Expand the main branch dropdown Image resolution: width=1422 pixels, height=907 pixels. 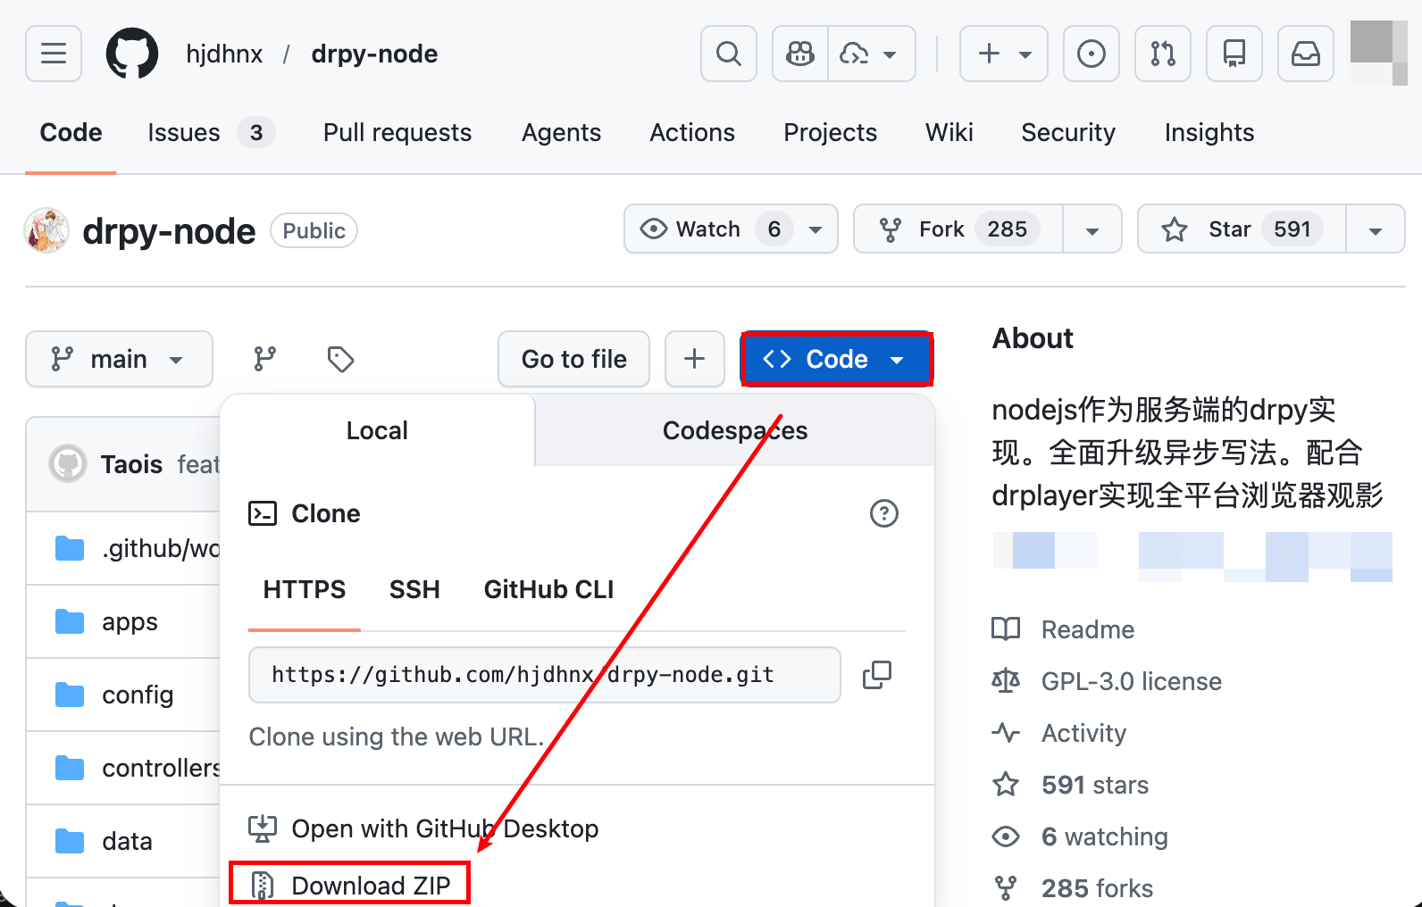tap(119, 359)
